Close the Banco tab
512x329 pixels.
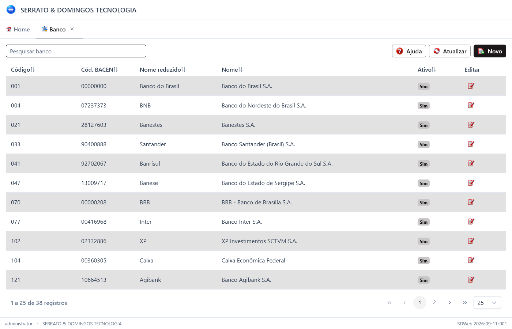[x=72, y=29]
